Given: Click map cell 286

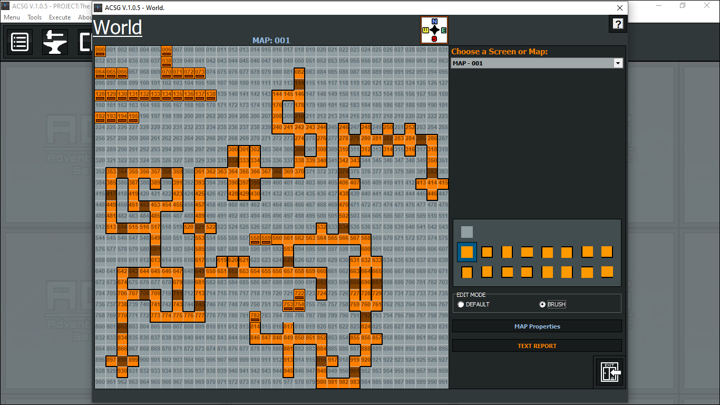Looking at the screenshot, I should tap(432, 140).
